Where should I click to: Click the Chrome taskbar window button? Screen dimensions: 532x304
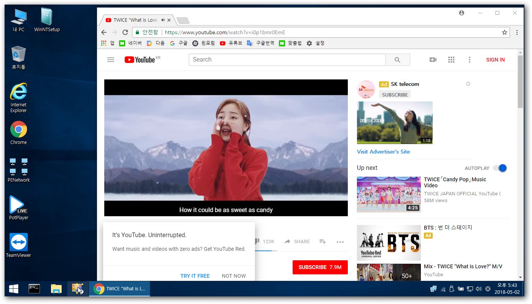119,289
